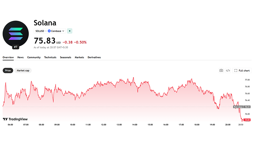Viewport: 254px width, 143px height.
Task: Click the 76.80 price axis label
Action: tap(247, 87)
